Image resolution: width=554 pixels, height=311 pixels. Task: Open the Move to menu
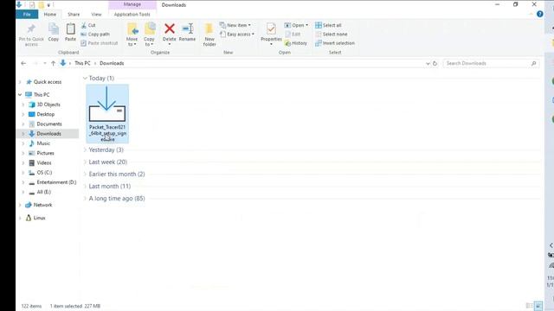tap(132, 35)
